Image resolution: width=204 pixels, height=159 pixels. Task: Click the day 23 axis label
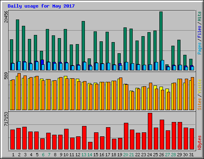click(x=143, y=155)
